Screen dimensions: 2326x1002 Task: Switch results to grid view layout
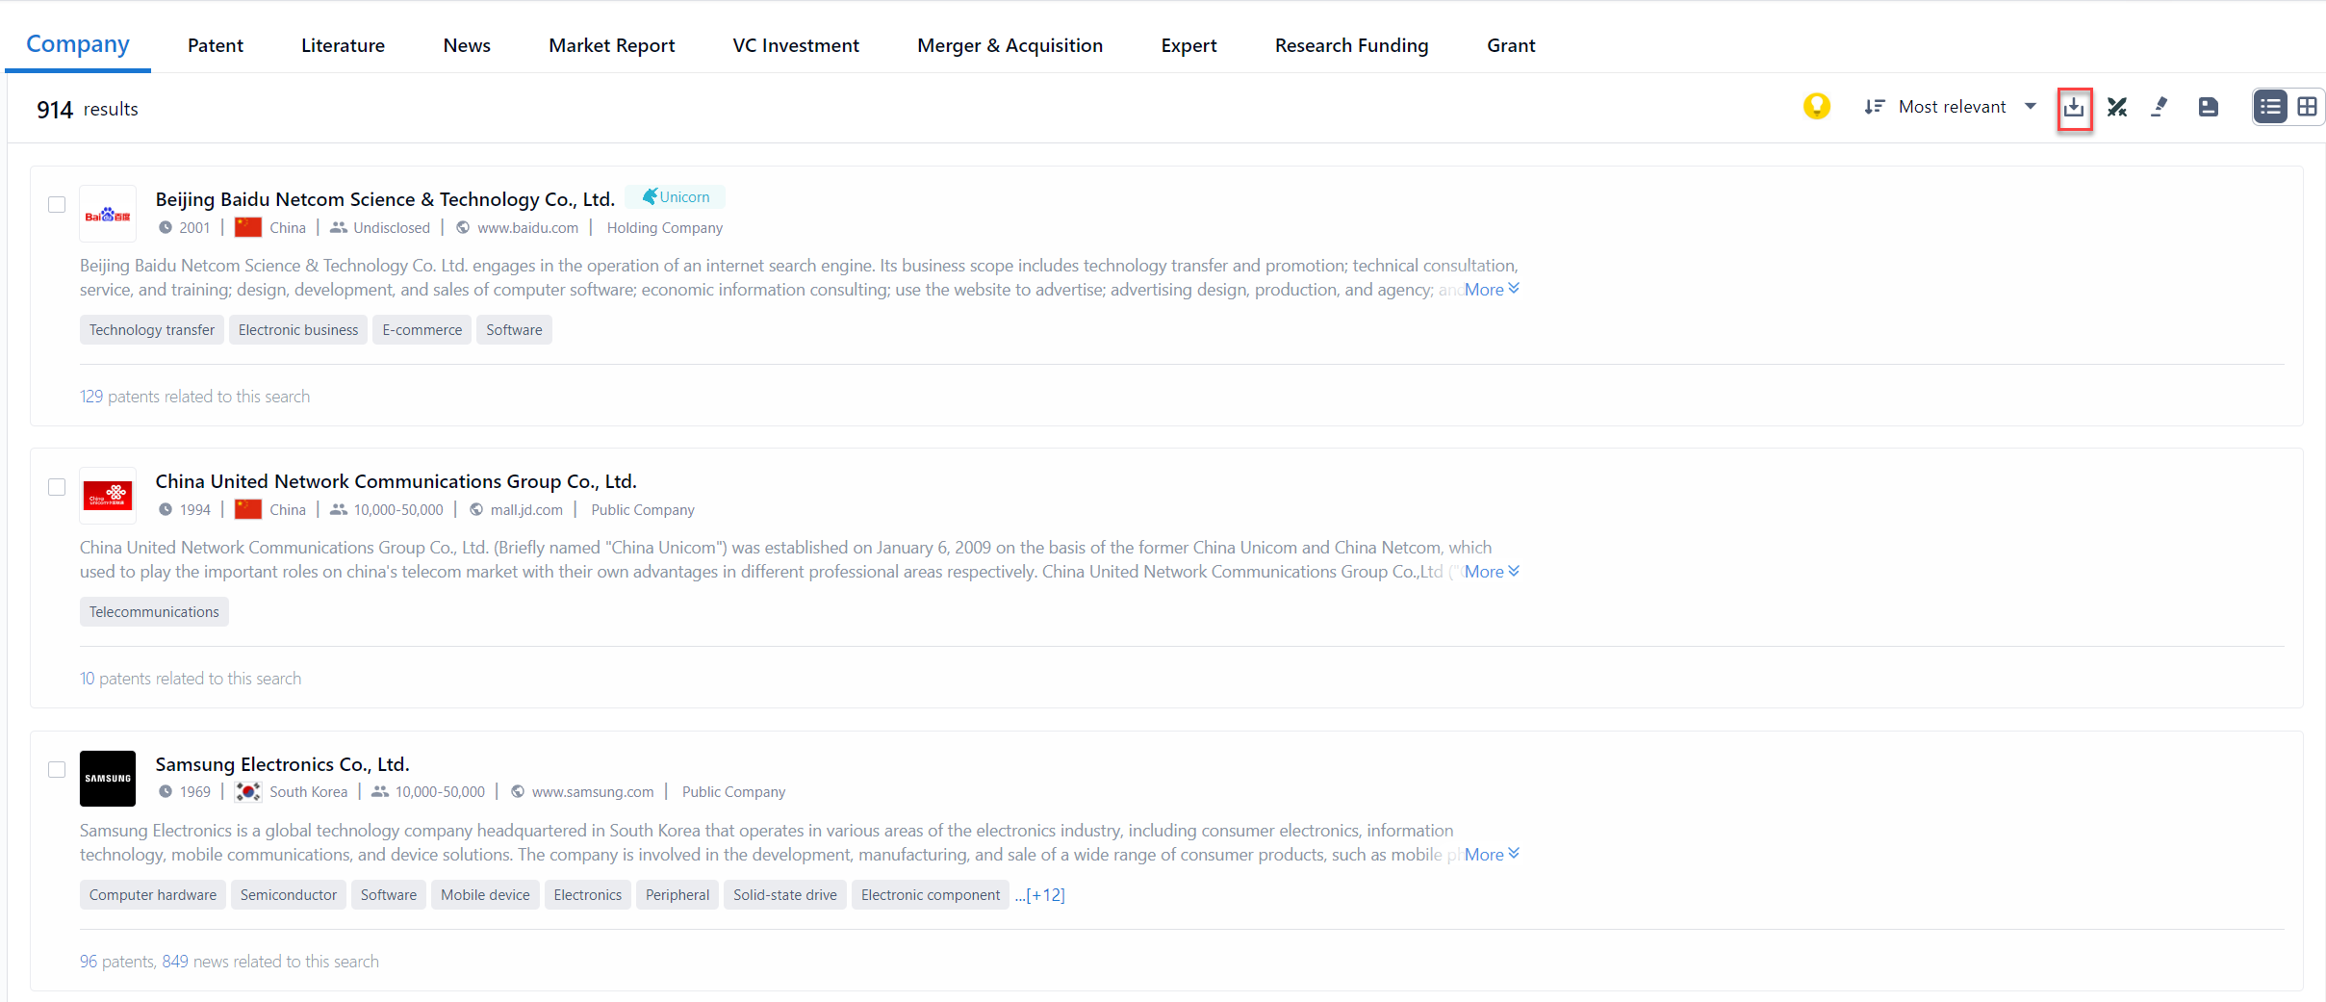tap(2308, 106)
